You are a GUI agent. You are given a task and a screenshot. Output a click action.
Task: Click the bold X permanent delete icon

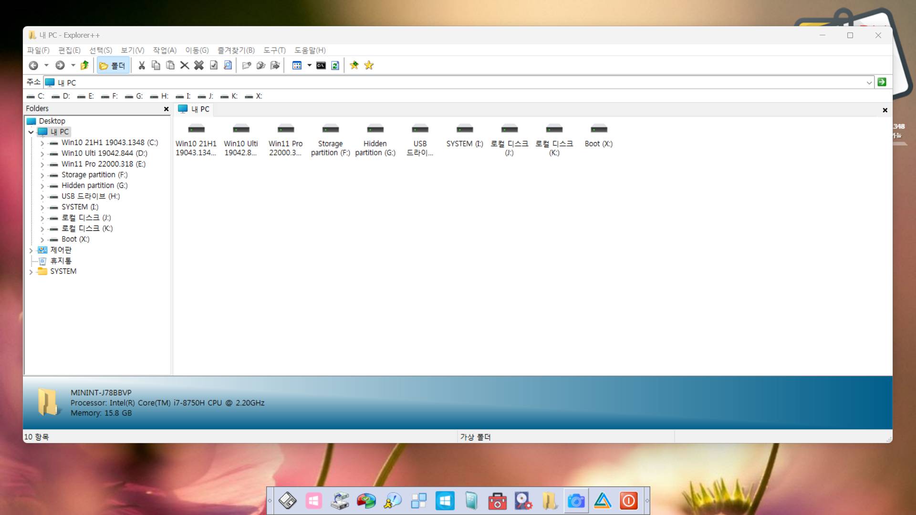pyautogui.click(x=199, y=65)
